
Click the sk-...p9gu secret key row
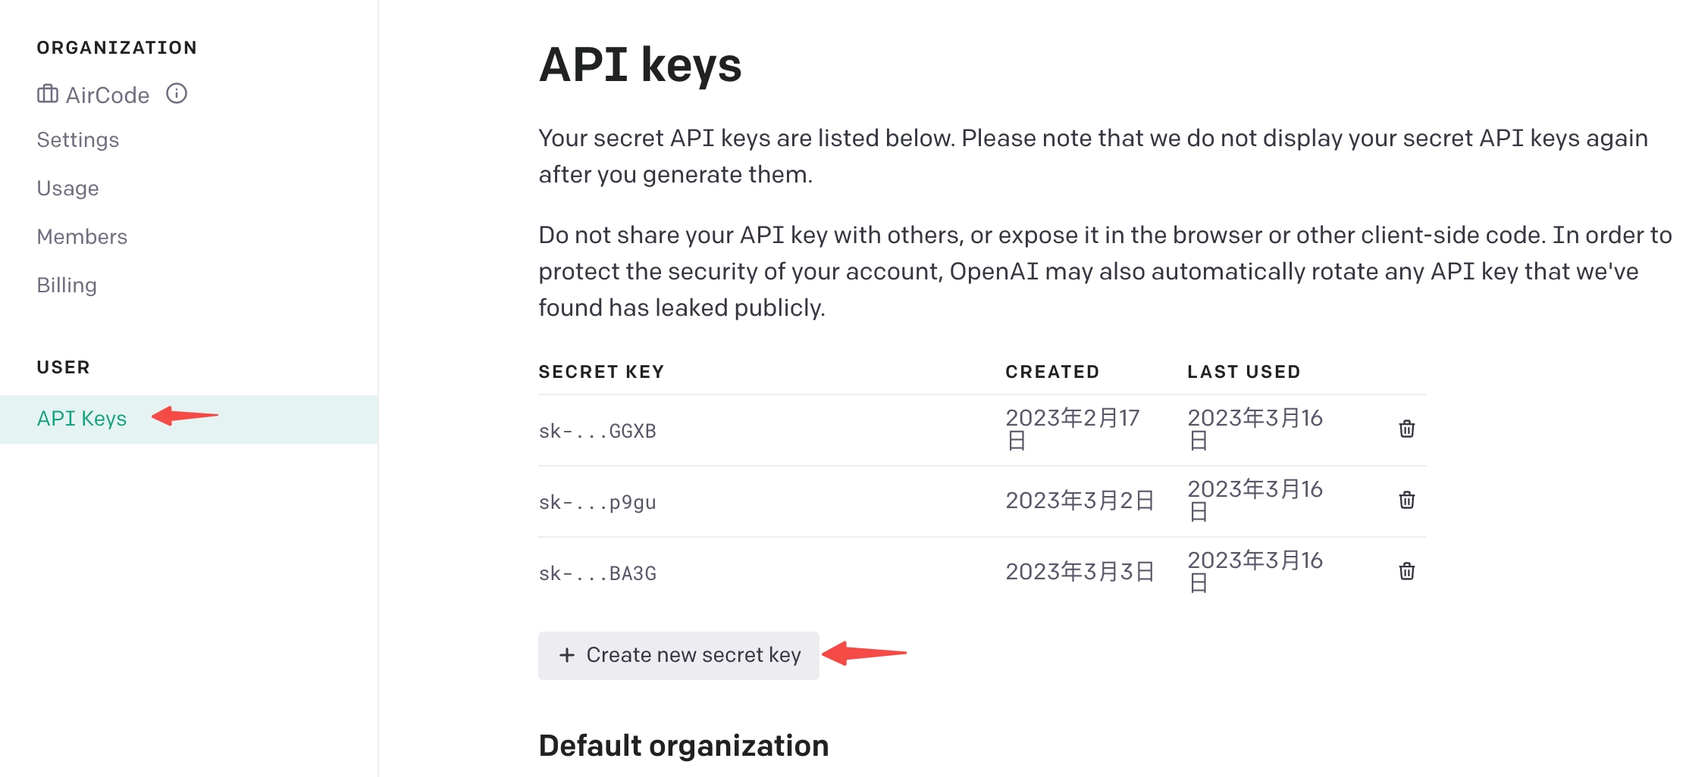982,501
